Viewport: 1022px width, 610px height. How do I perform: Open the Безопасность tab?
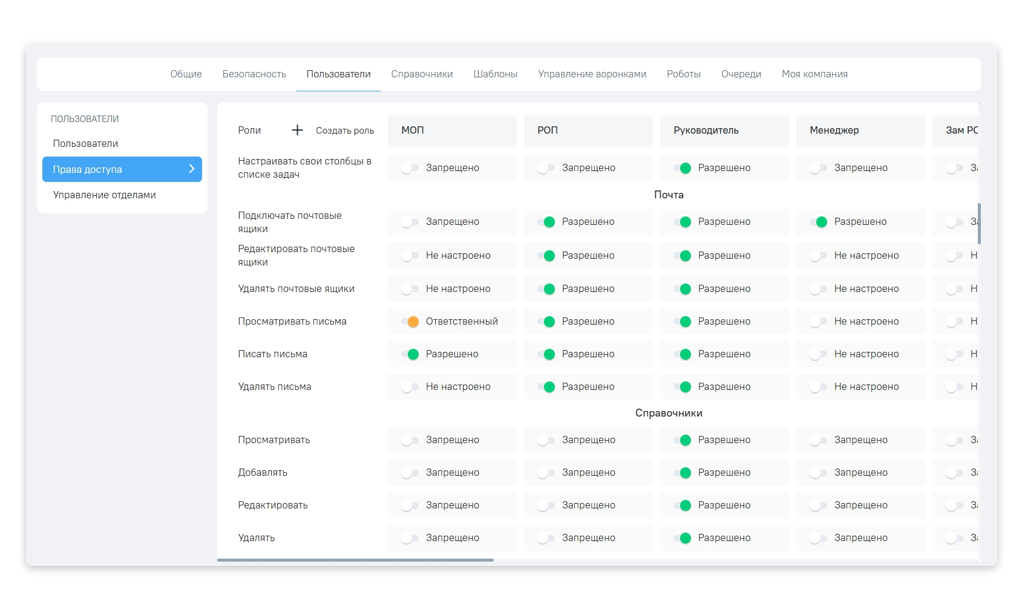[x=254, y=74]
